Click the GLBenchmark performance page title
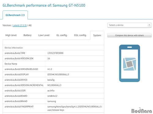The image size is (153, 114). pyautogui.click(x=44, y=5)
